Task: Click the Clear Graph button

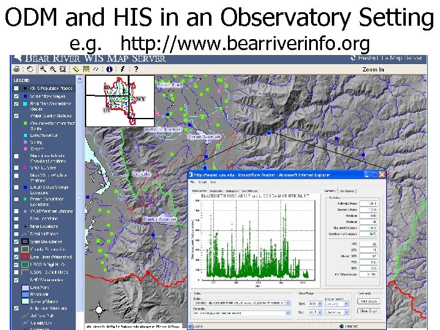Action: (369, 311)
